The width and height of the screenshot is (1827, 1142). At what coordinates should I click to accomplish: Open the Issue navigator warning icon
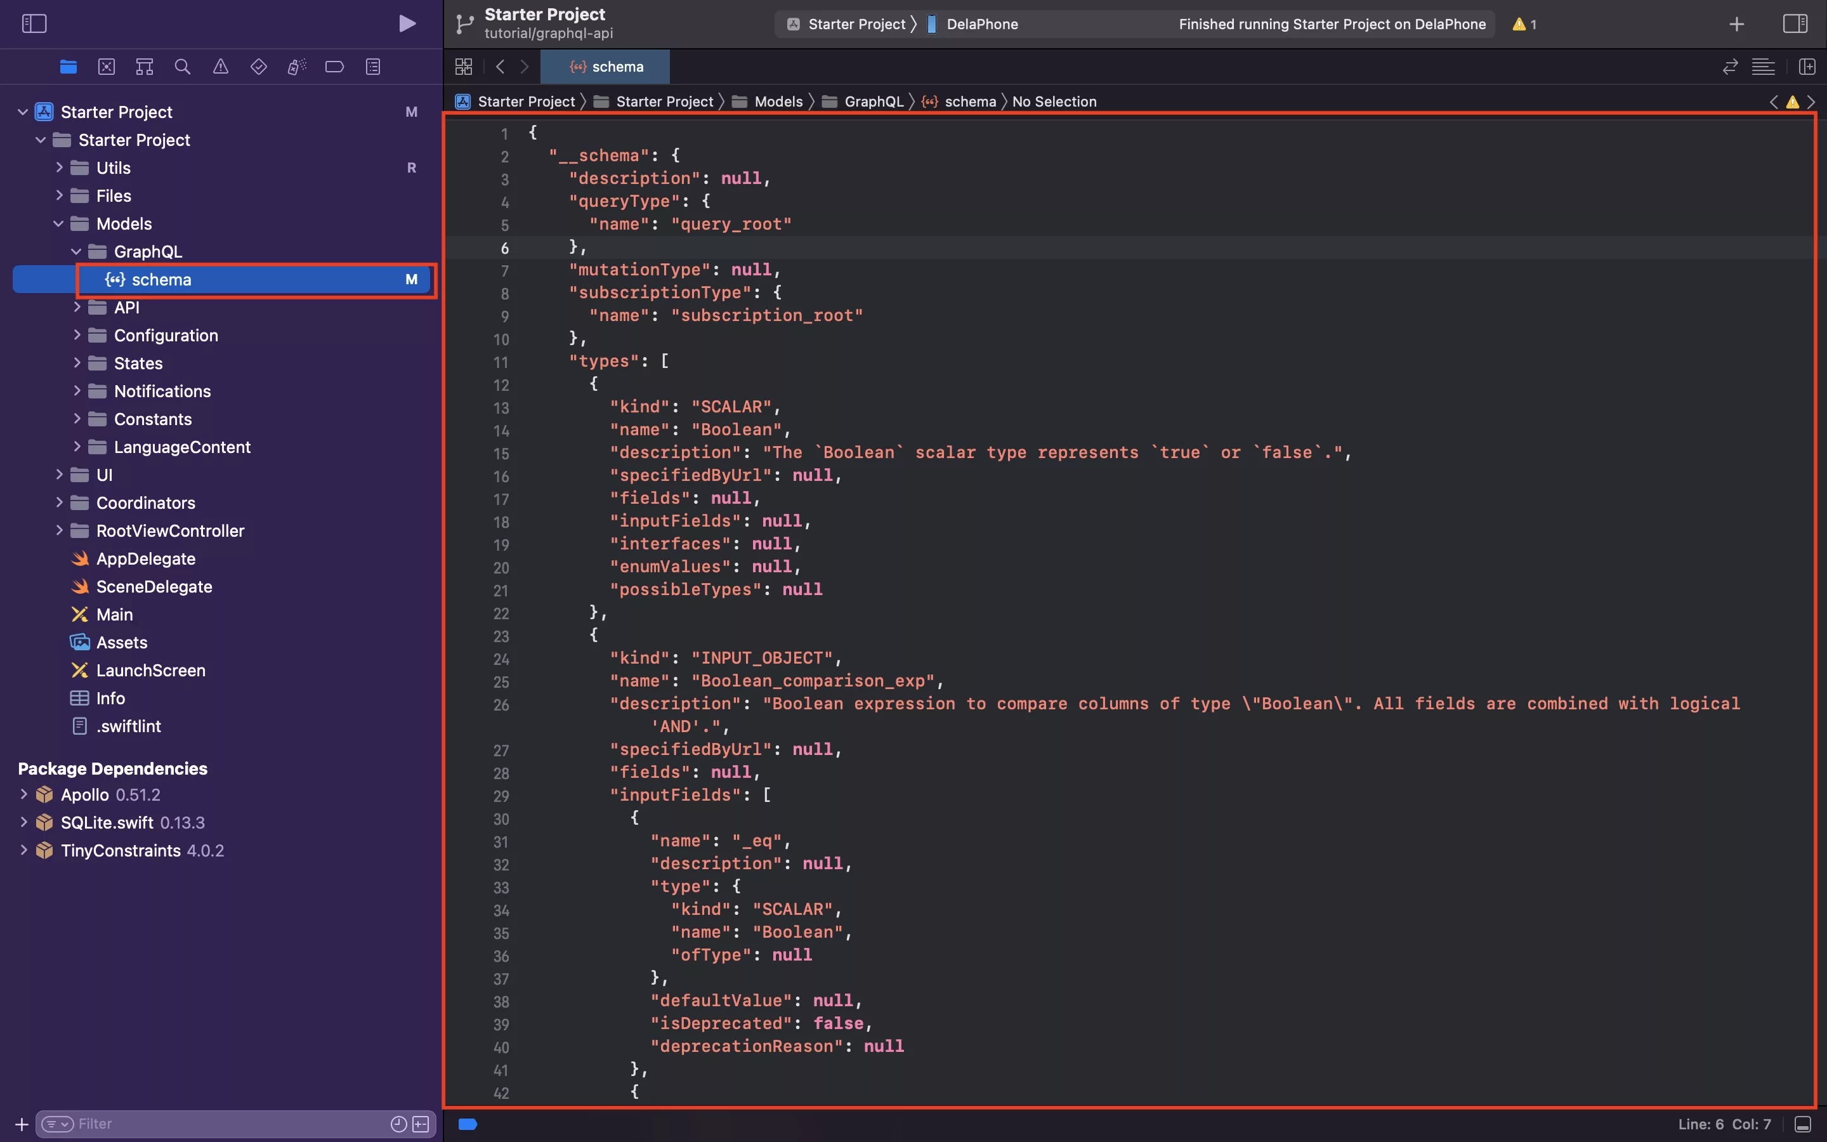221,67
